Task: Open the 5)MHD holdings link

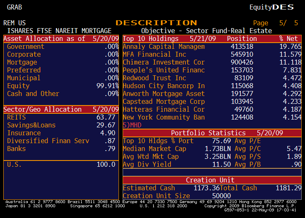Action: (132, 125)
